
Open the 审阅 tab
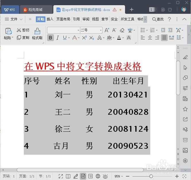[x=86, y=19]
